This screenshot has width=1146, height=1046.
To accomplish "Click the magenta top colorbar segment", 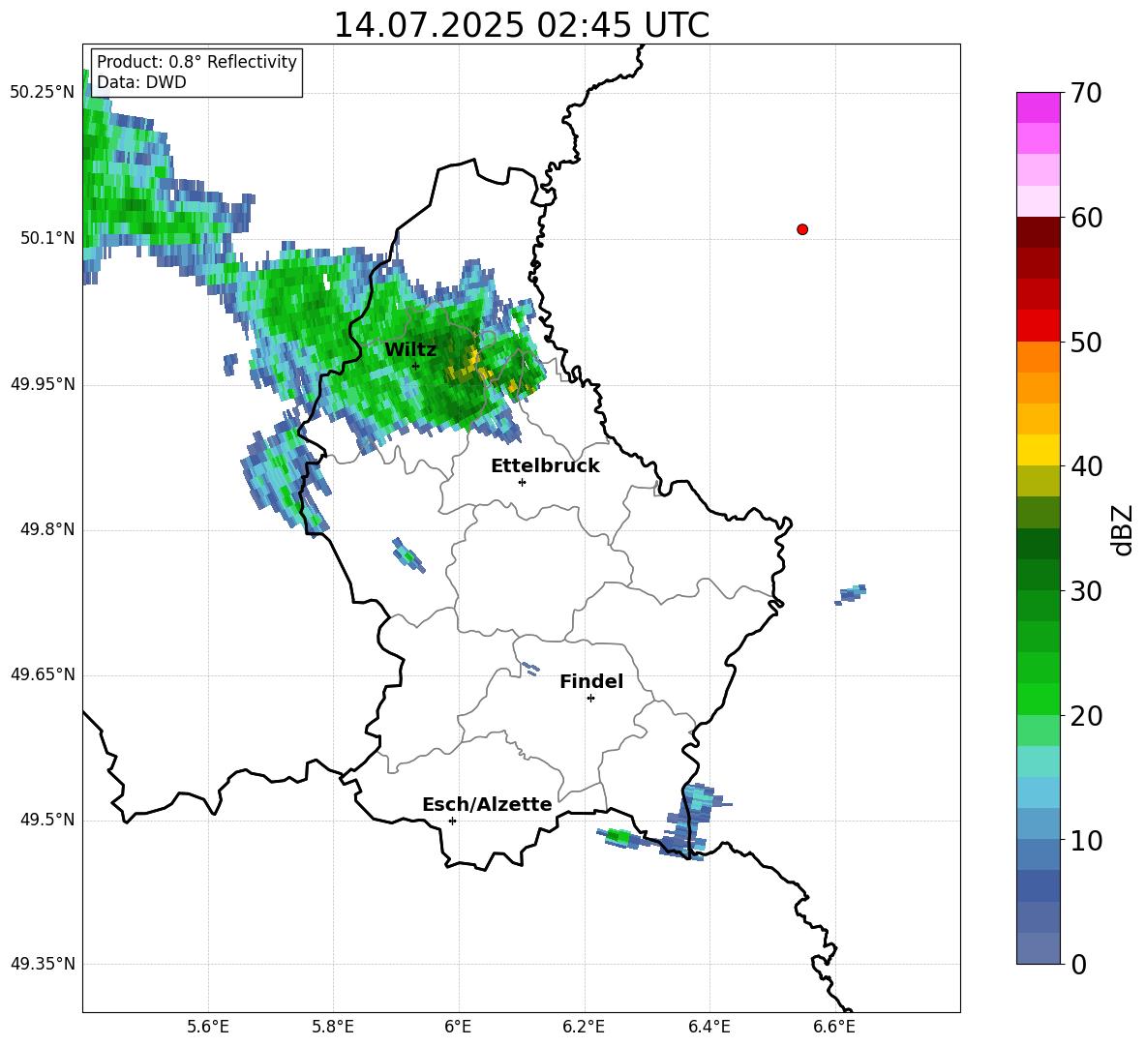I will pos(1038,107).
